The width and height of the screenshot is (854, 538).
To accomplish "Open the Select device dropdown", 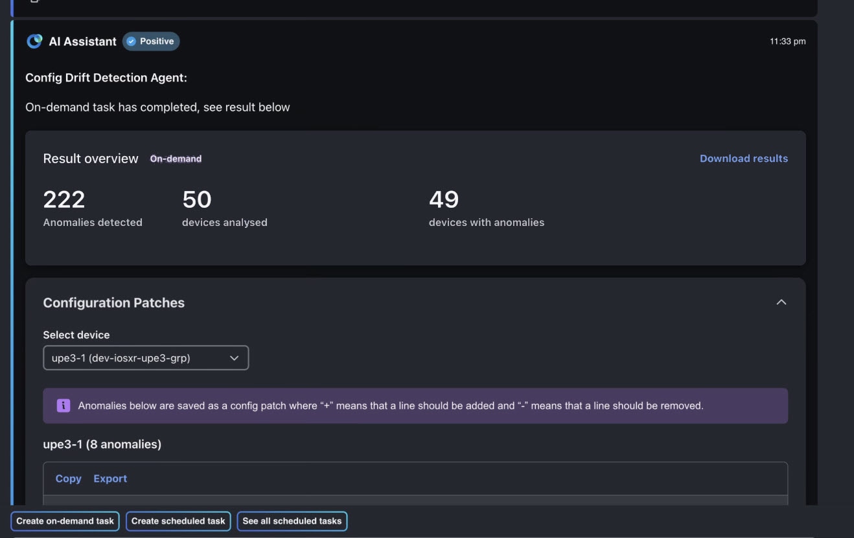I will (146, 358).
